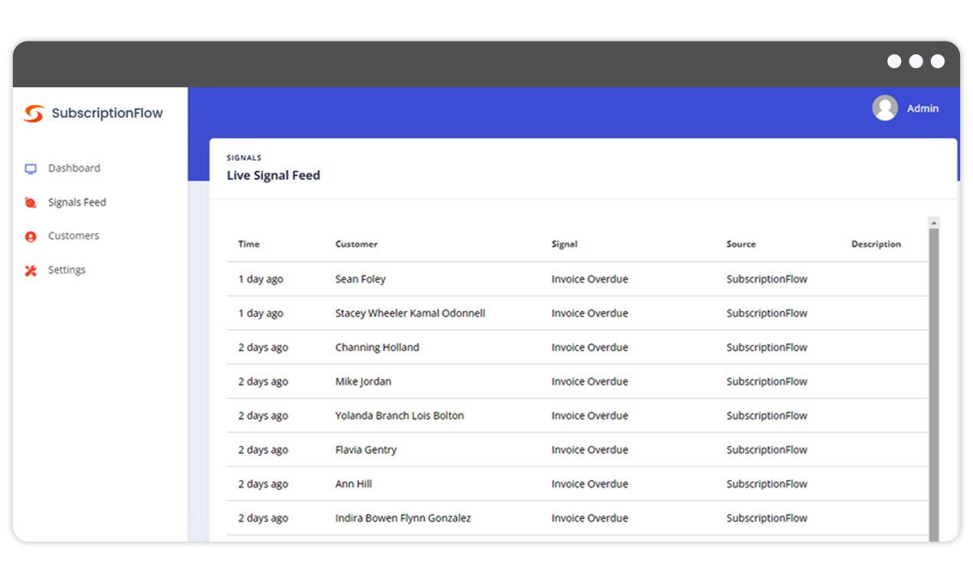Click SubscriptionFlow source in Flavia Gentry row
Screen dimensions: 973x582
click(x=767, y=450)
